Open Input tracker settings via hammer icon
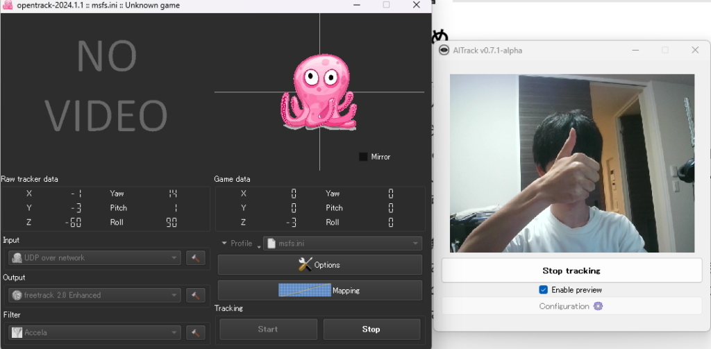Image resolution: width=711 pixels, height=349 pixels. [196, 258]
